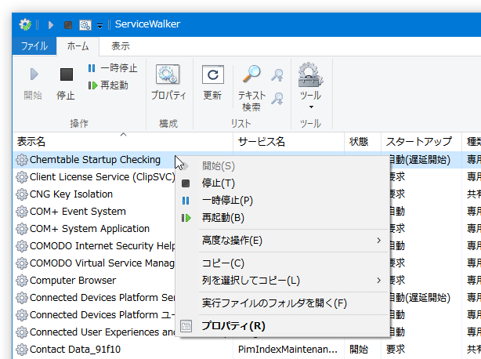The image size is (481, 359).
Task: Click the start arrow in quick access toolbar
Action: 51,24
